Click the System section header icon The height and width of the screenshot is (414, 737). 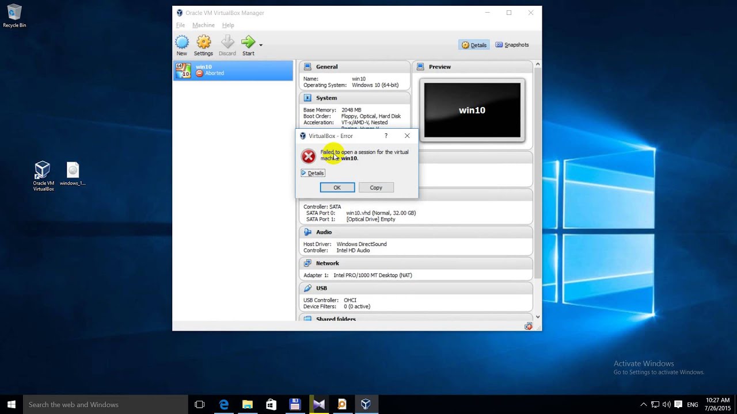pos(307,98)
